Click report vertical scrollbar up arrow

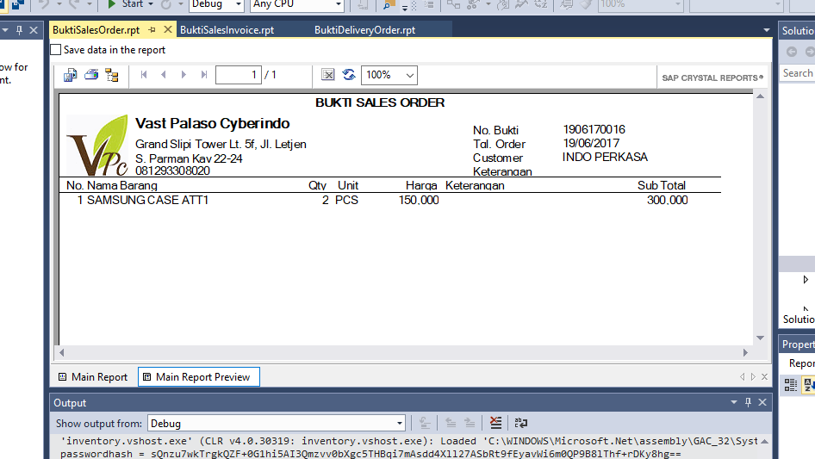click(761, 96)
